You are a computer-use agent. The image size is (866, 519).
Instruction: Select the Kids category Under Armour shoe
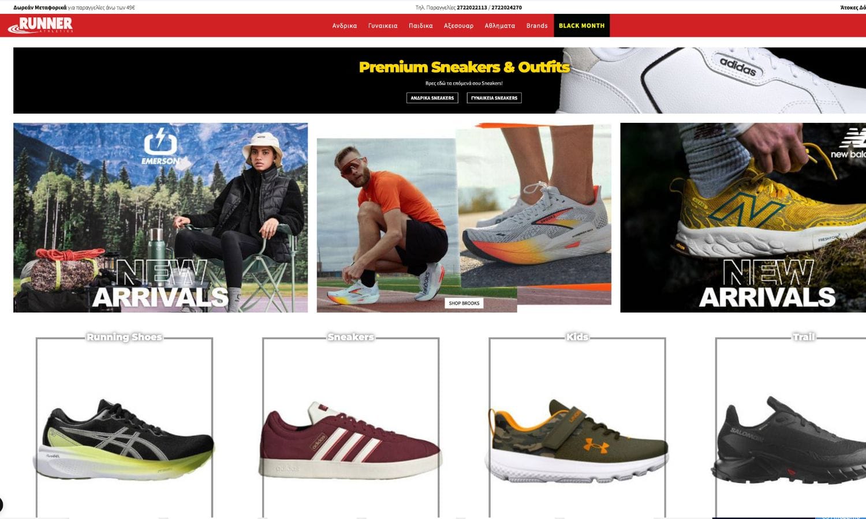pos(577,439)
